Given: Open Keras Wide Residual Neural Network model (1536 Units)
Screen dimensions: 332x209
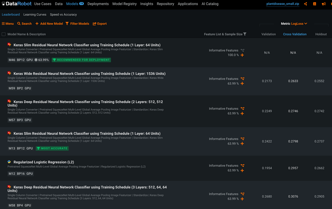Looking at the screenshot, I should (89, 74).
